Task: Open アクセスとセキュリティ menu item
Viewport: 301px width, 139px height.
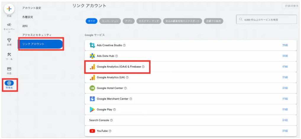Action: 37,35
